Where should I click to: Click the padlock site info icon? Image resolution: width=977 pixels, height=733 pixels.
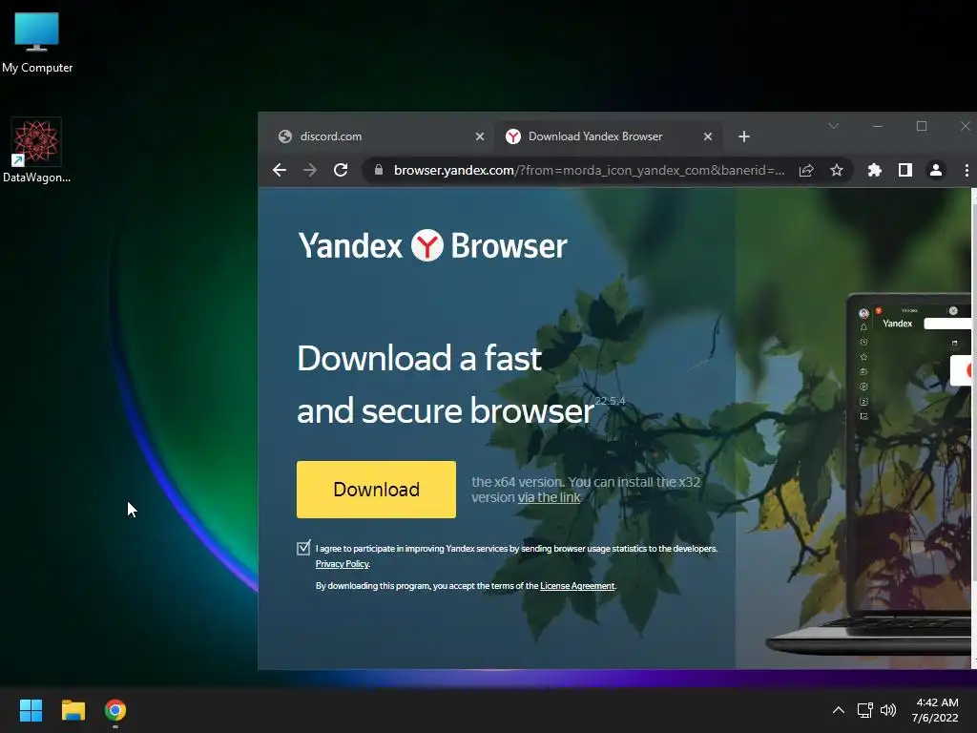tap(378, 170)
